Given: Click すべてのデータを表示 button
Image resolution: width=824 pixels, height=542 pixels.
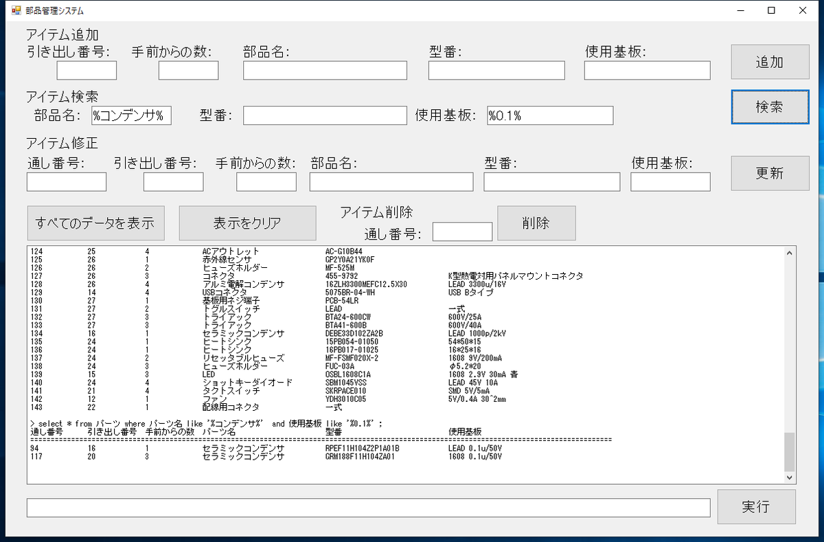Looking at the screenshot, I should pos(95,223).
